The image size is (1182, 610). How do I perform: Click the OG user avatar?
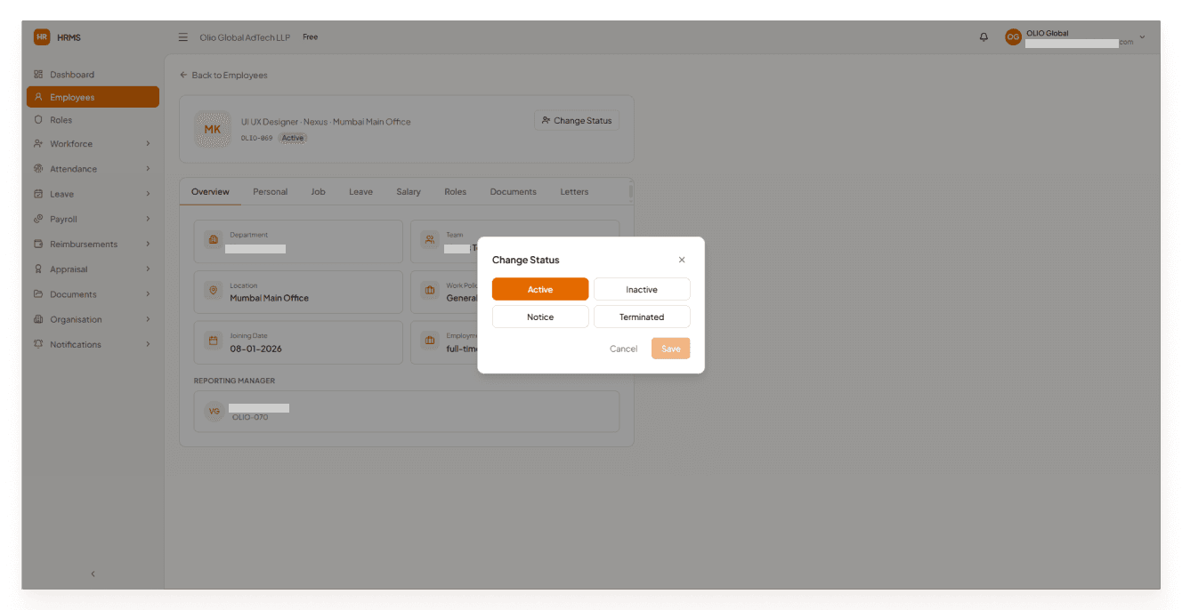click(1013, 37)
